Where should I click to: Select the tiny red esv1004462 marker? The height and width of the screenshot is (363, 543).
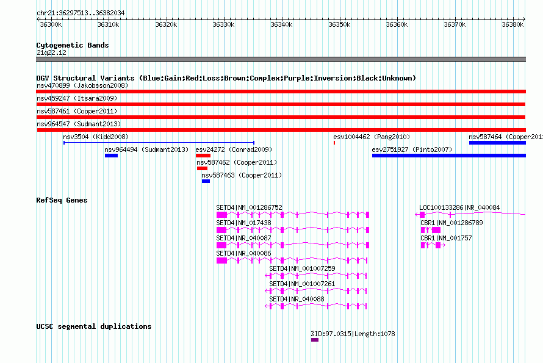coord(334,143)
